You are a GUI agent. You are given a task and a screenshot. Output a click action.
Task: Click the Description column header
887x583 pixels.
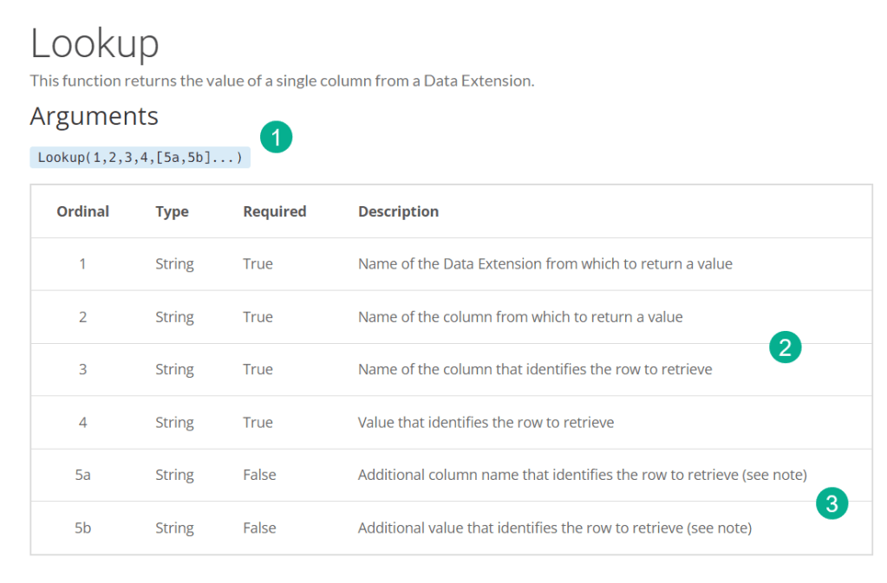[x=398, y=211]
